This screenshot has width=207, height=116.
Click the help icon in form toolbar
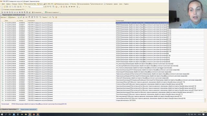(x=56, y=17)
